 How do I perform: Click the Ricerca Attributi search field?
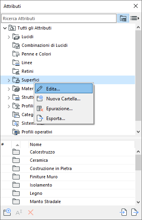click(x=59, y=18)
